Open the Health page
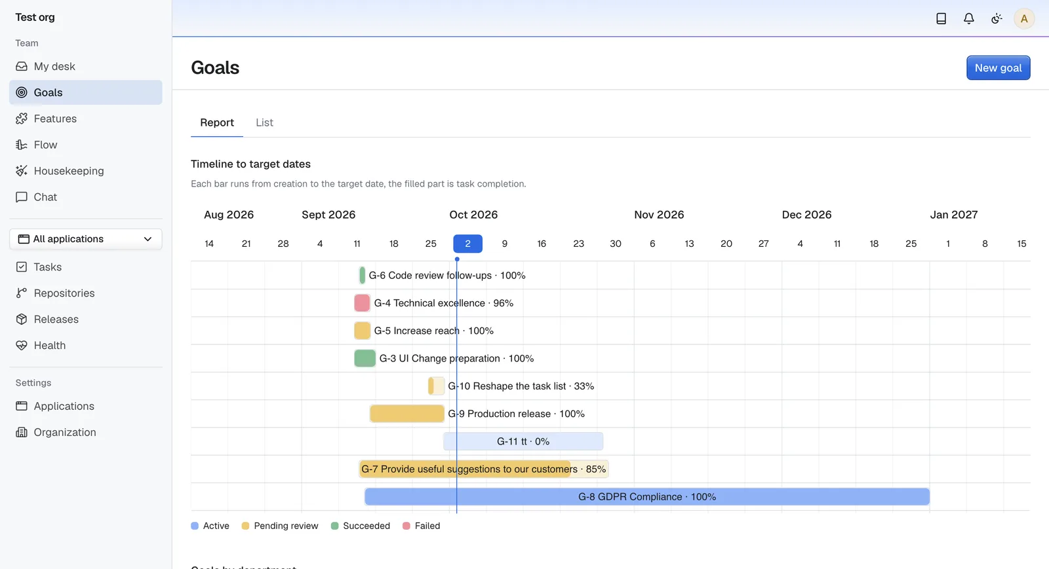The width and height of the screenshot is (1049, 569). tap(86, 346)
